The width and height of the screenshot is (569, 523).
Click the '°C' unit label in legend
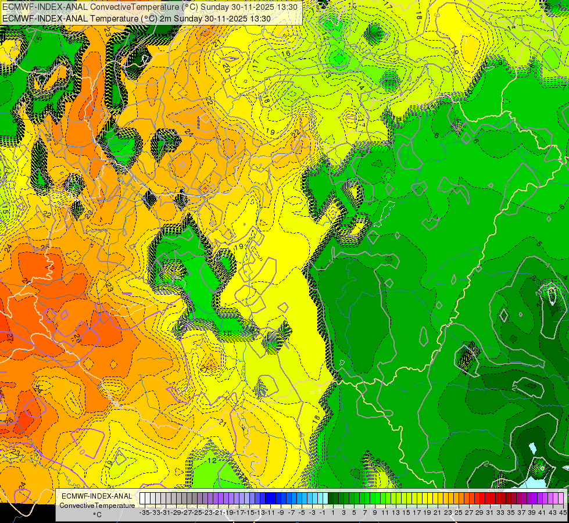(97, 515)
